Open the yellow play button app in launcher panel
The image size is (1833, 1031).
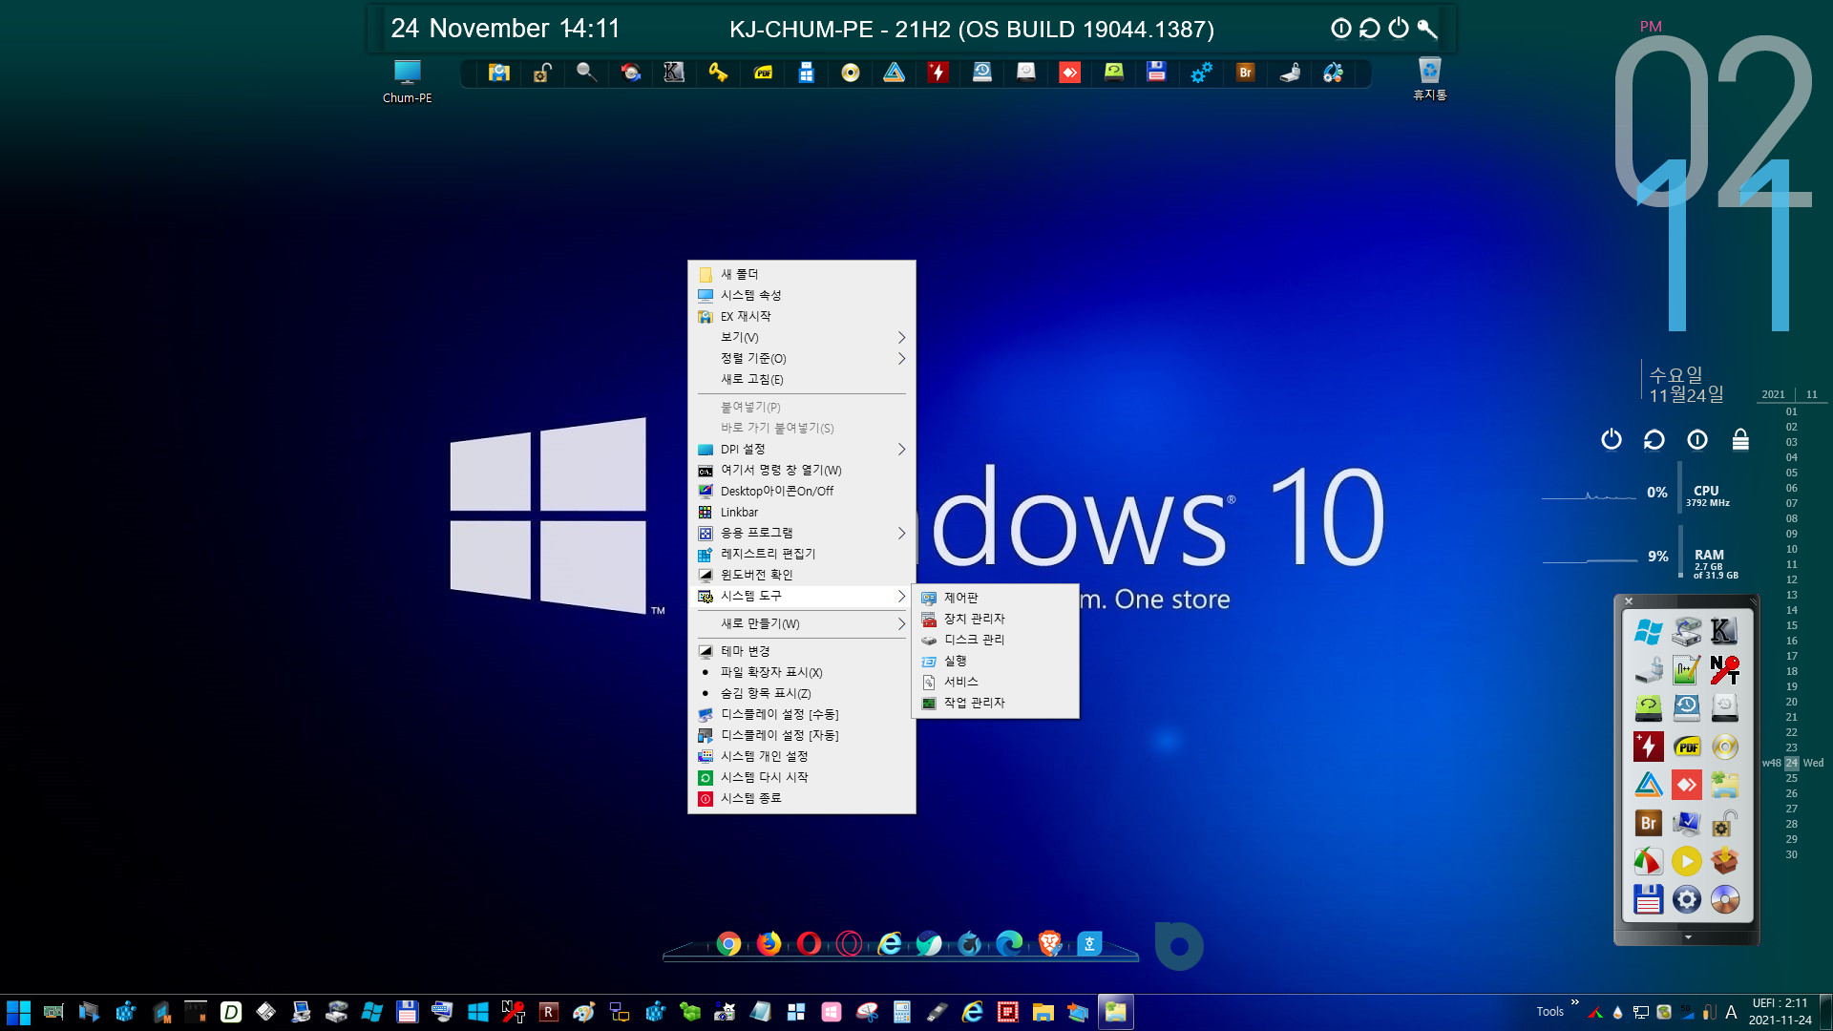coord(1686,861)
